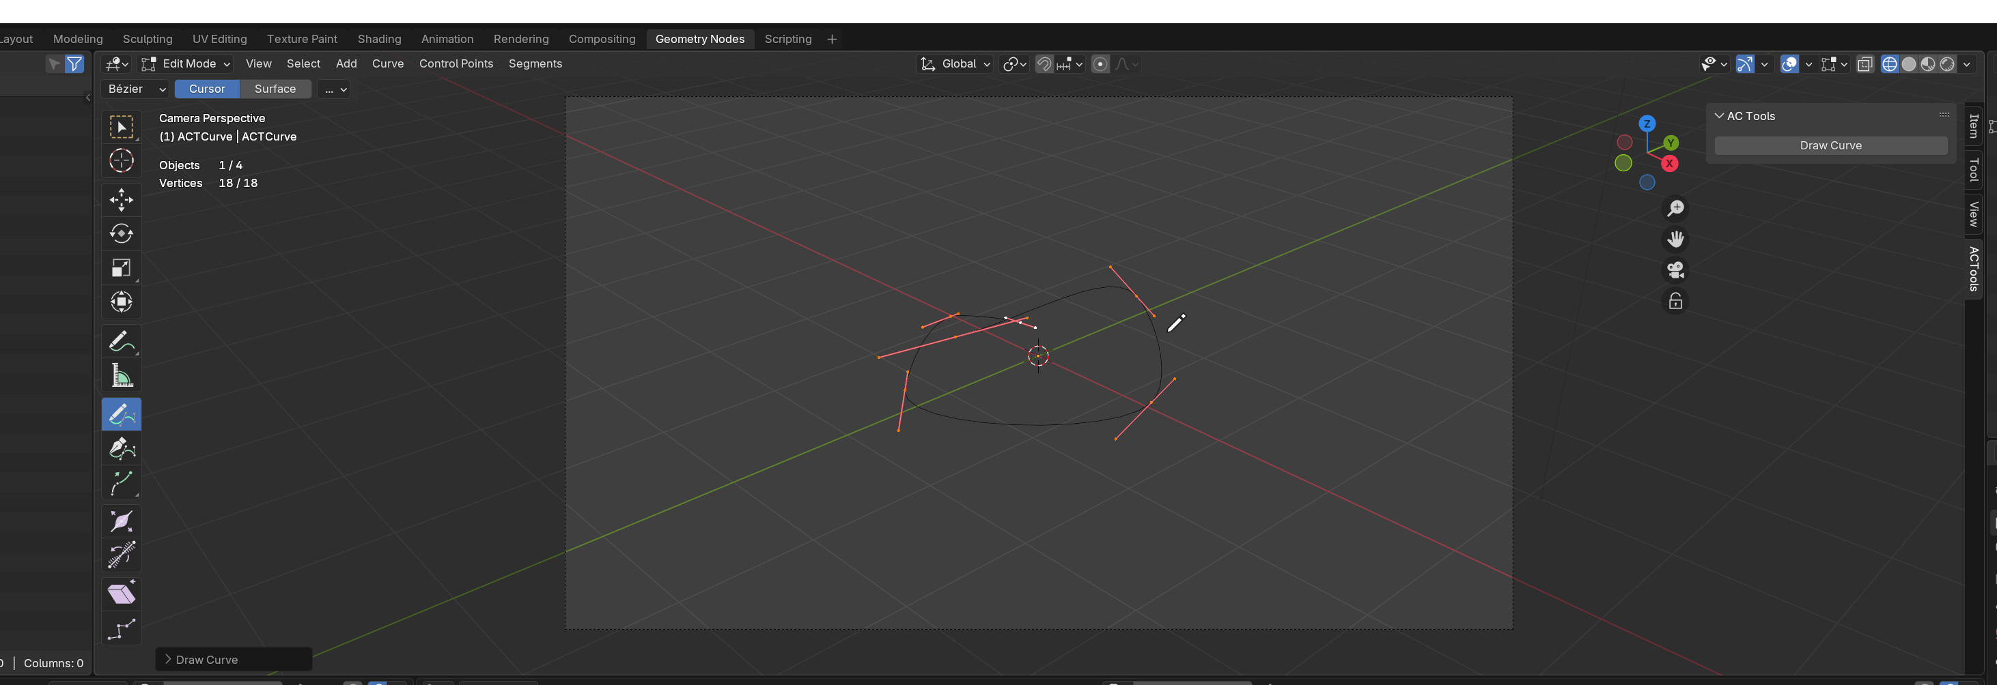
Task: Switch to wireframe viewport shading
Action: tap(1889, 64)
